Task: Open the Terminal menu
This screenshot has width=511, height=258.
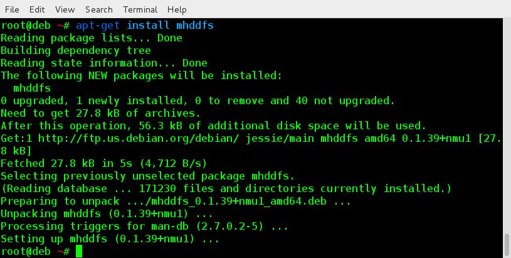Action: click(140, 9)
